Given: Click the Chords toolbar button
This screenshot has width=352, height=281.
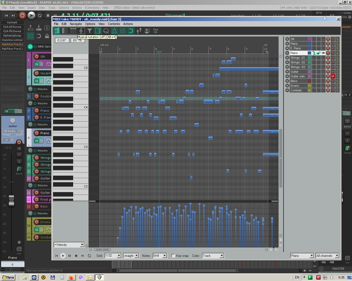Looking at the screenshot, I should click(155, 31).
